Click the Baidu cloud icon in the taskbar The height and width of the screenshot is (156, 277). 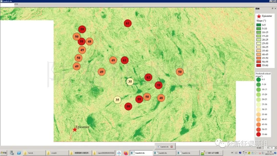(x=119, y=153)
